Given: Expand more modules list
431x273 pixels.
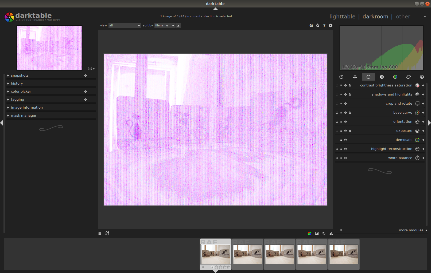Looking at the screenshot, I should [411, 230].
